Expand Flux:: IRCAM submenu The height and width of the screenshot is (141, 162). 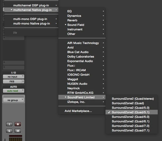(x=82, y=70)
